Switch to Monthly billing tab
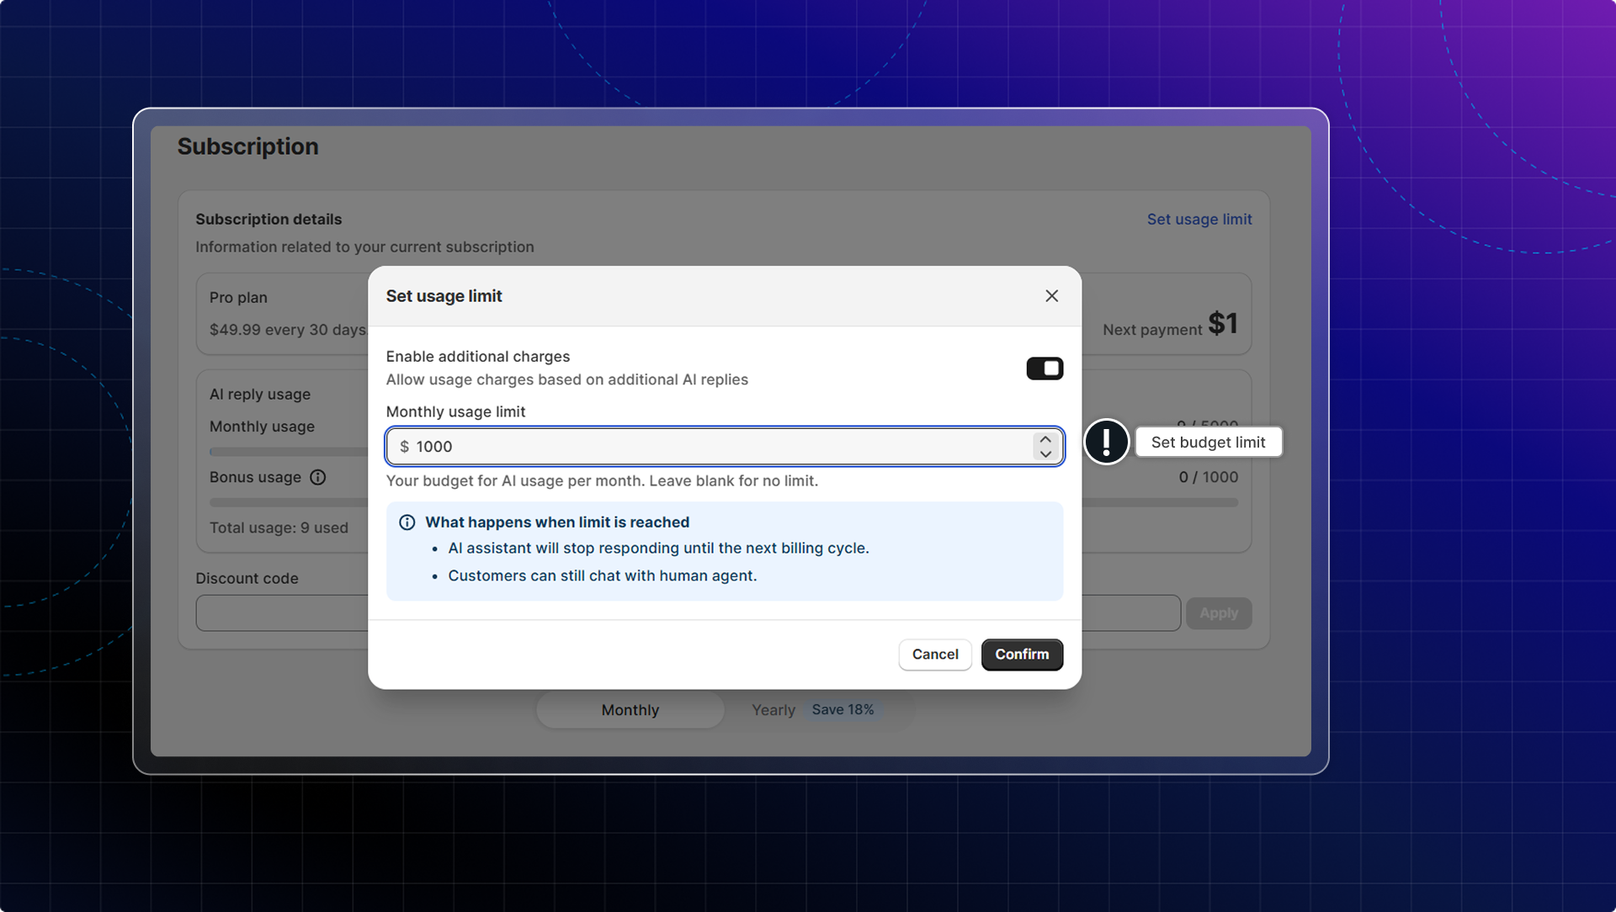 click(x=630, y=710)
